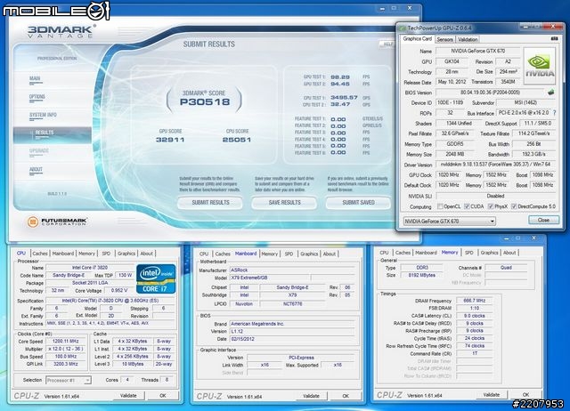
Task: Switch to the Sensors tab in GPU-Z
Action: [x=445, y=39]
